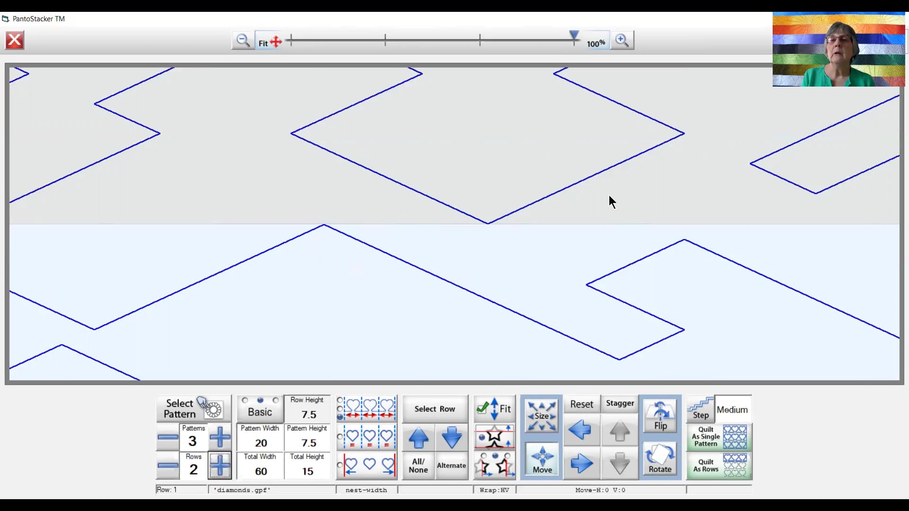Click the blue left arrow
Screen dimensions: 909x511
pyautogui.click(x=580, y=430)
